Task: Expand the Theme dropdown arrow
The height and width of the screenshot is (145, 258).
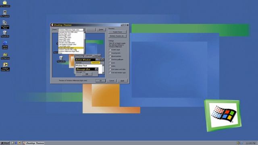Action: pos(84,30)
